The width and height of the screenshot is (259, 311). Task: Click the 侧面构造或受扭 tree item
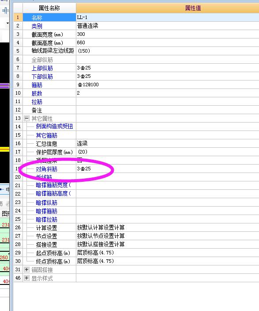[x=54, y=127]
